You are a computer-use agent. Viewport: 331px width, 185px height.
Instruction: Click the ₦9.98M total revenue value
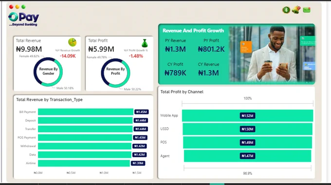(x=29, y=49)
